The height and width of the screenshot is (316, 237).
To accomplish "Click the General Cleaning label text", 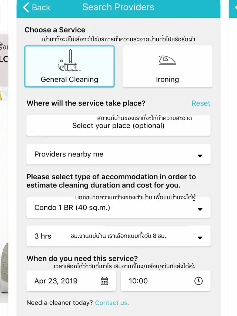I will click(70, 79).
